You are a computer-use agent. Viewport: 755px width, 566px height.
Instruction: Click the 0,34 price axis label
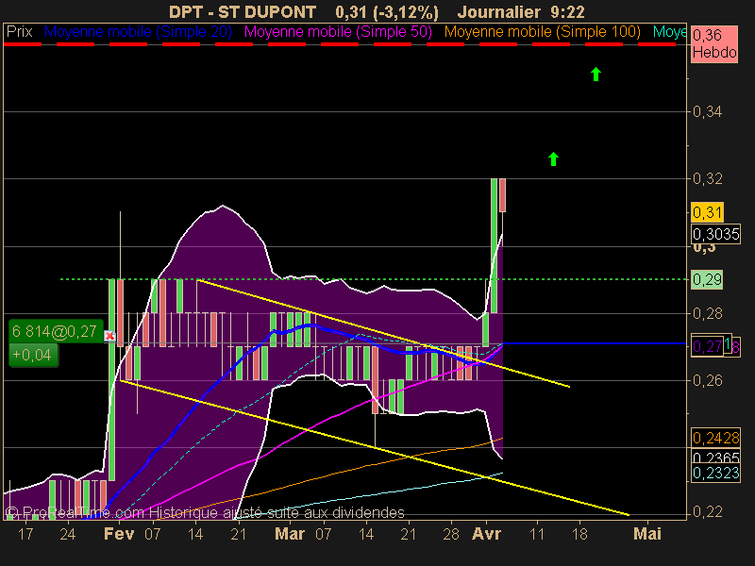[707, 111]
